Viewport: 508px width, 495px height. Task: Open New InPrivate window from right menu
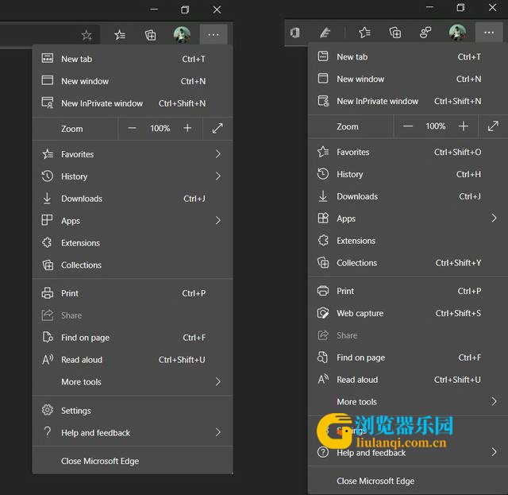click(x=408, y=101)
